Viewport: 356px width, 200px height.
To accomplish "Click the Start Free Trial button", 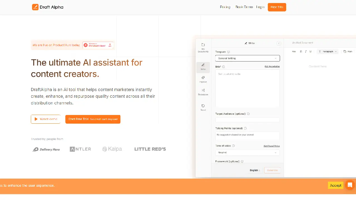I will pyautogui.click(x=93, y=119).
